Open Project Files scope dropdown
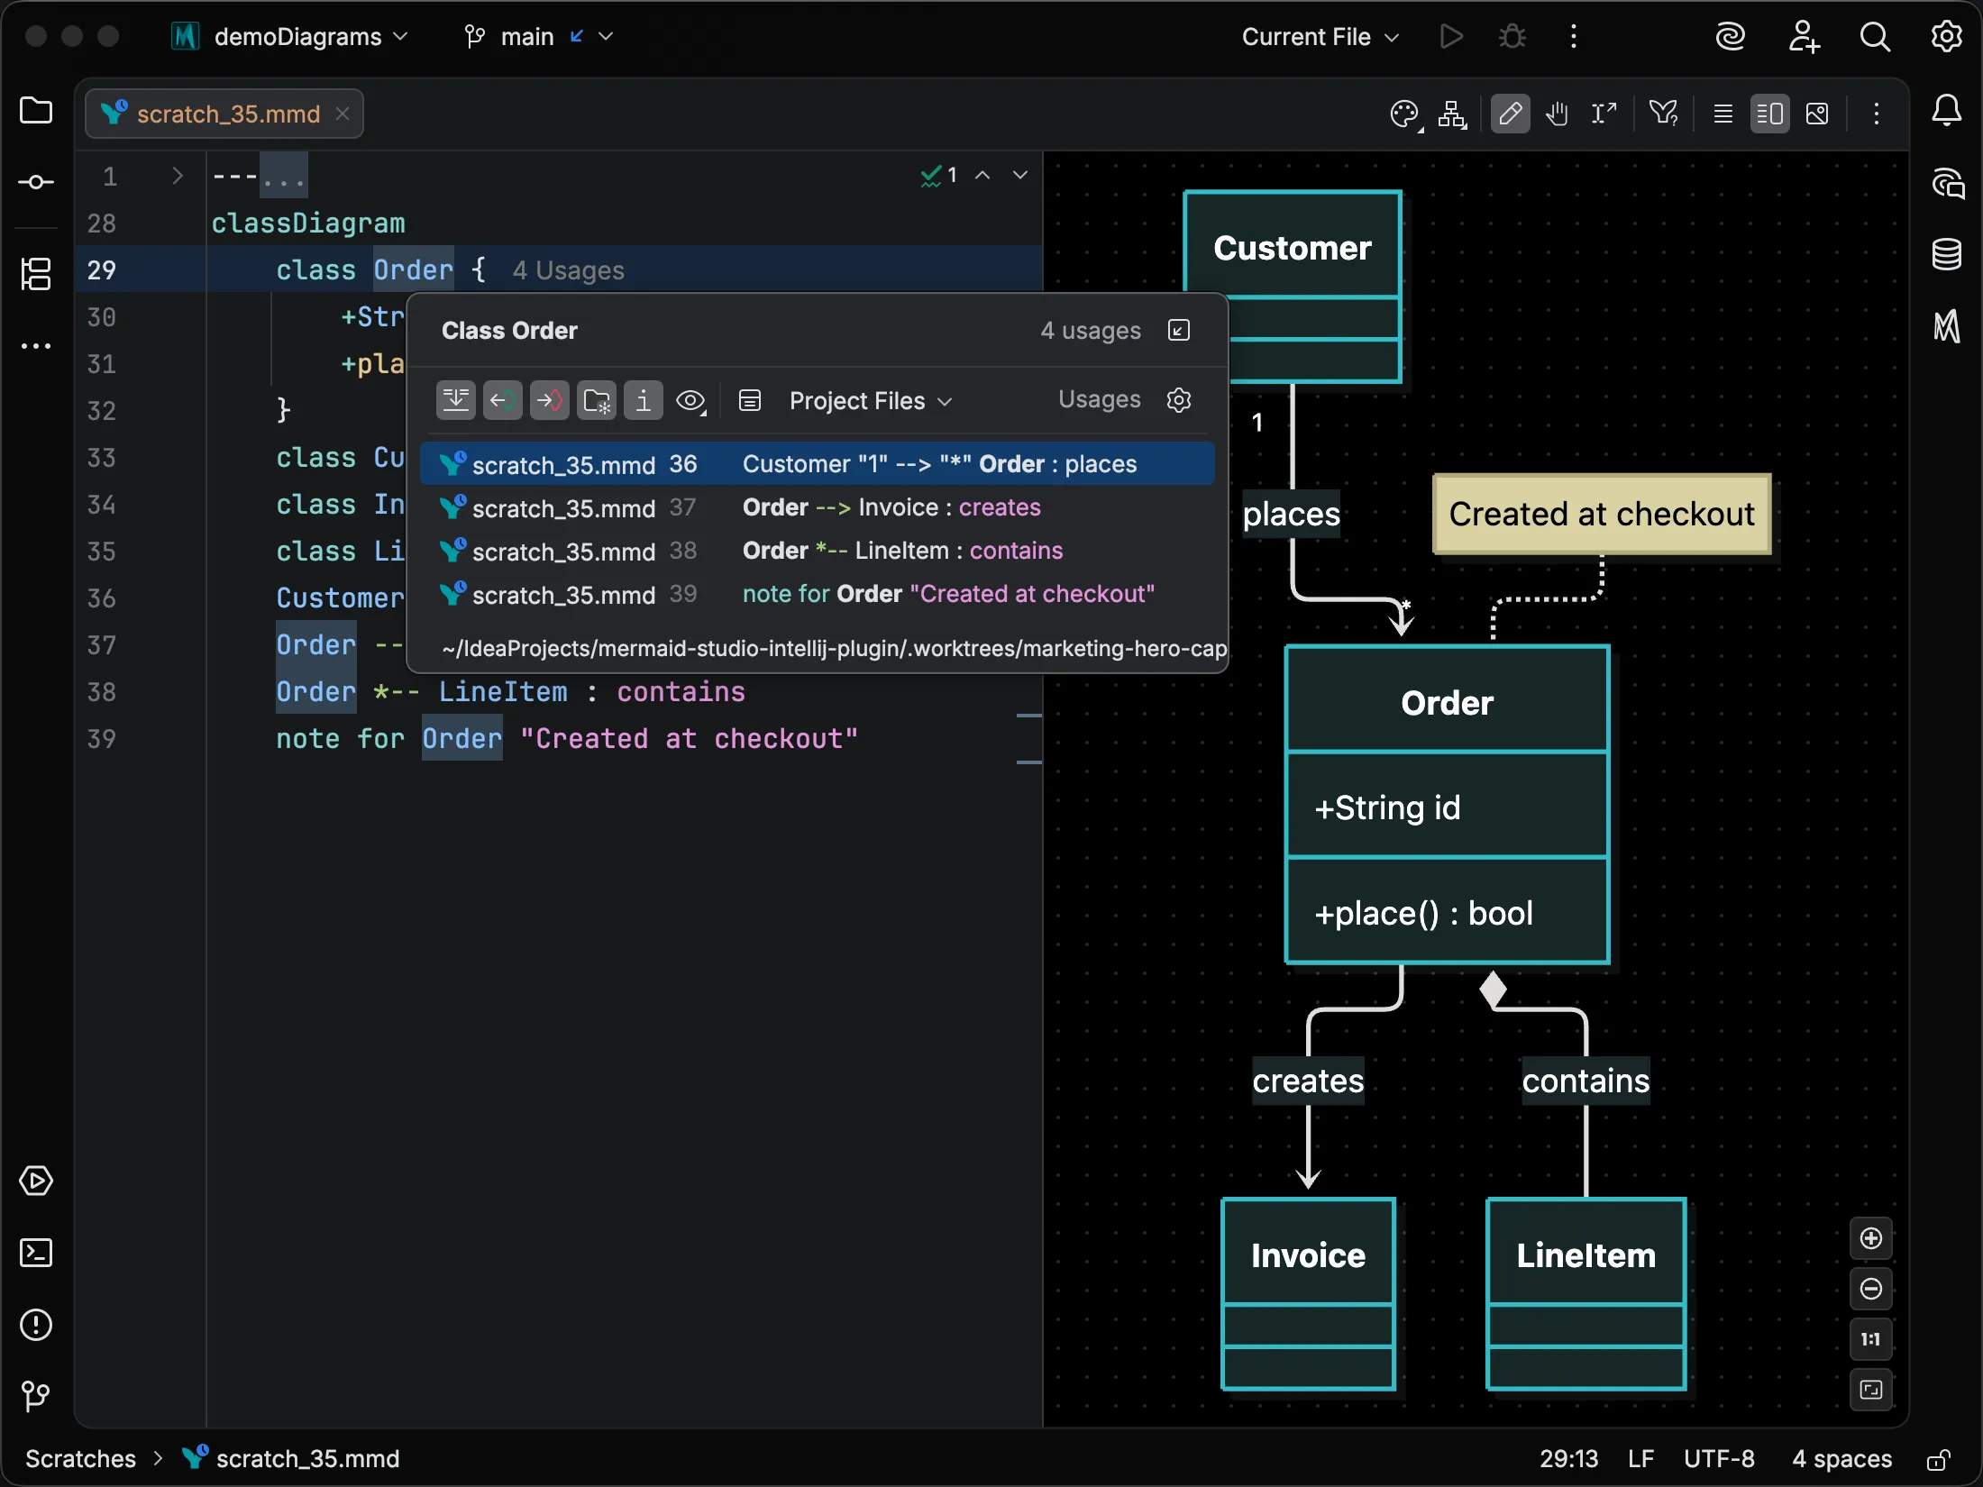 click(x=871, y=401)
